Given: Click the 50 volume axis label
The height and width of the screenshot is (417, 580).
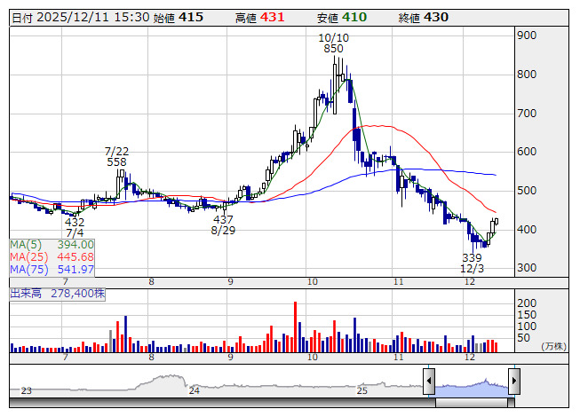Looking at the screenshot, I should click(523, 337).
